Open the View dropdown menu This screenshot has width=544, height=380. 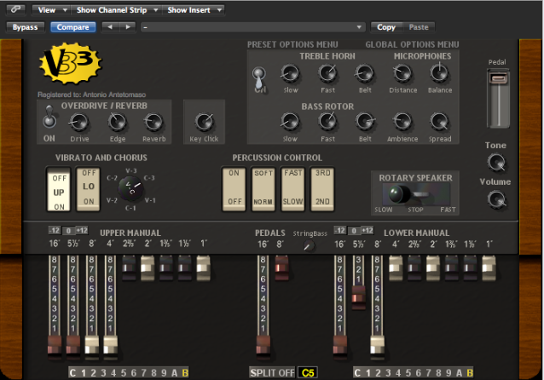tap(48, 10)
